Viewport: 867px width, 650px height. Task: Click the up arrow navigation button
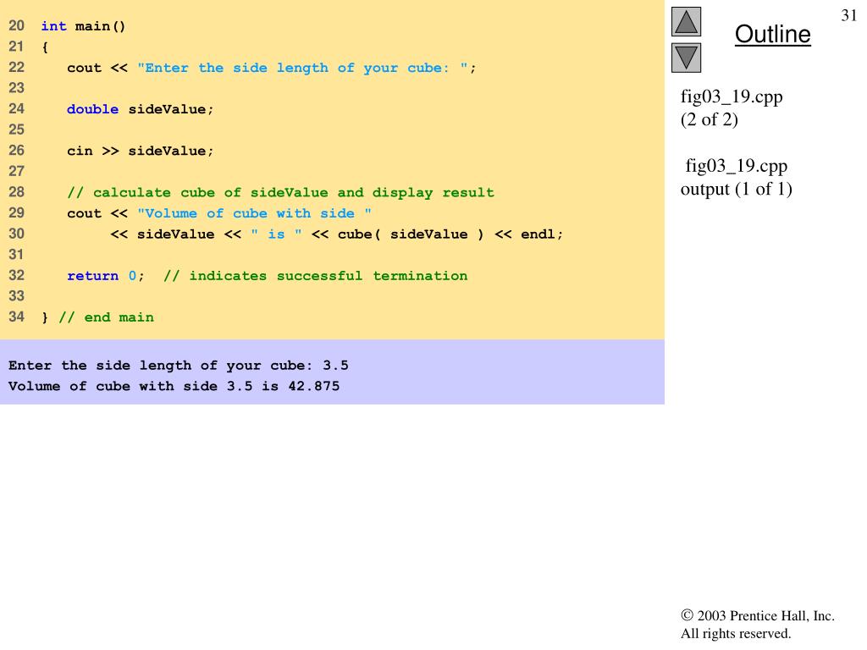(686, 21)
